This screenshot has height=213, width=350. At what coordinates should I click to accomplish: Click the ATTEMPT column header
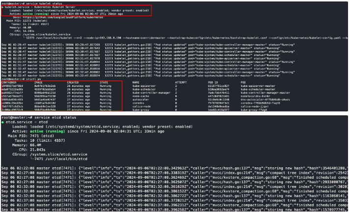tap(181, 82)
